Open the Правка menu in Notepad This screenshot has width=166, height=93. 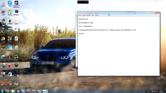click(84, 15)
